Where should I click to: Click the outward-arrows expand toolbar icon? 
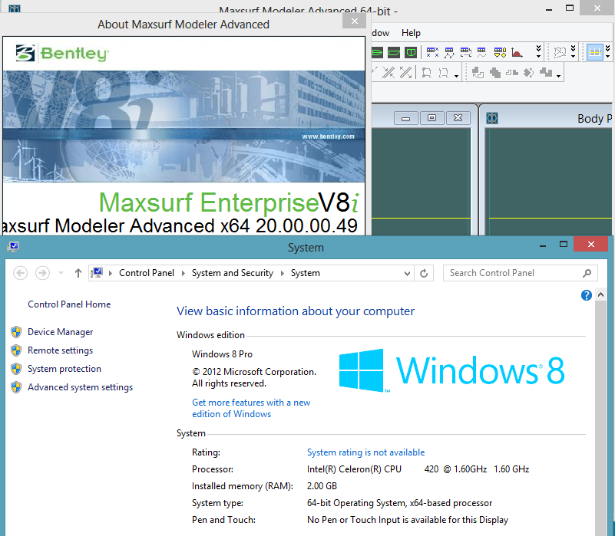click(x=405, y=73)
